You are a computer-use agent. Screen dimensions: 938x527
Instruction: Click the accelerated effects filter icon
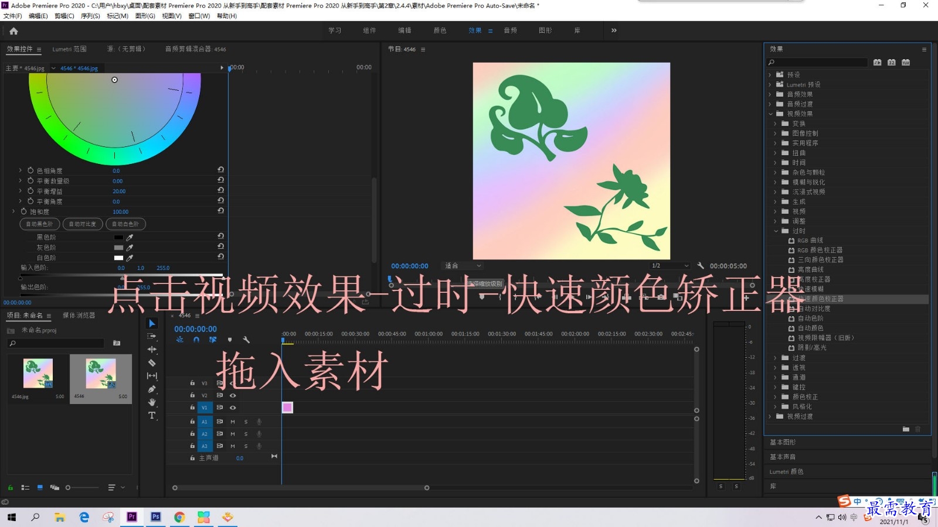coord(877,62)
